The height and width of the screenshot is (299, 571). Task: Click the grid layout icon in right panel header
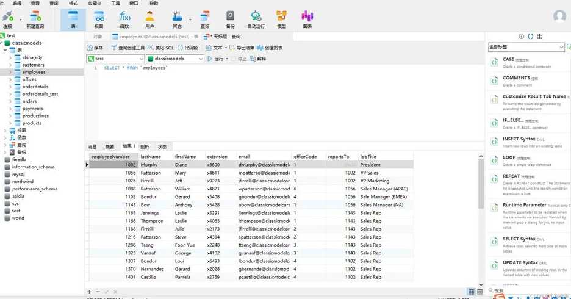(540, 37)
